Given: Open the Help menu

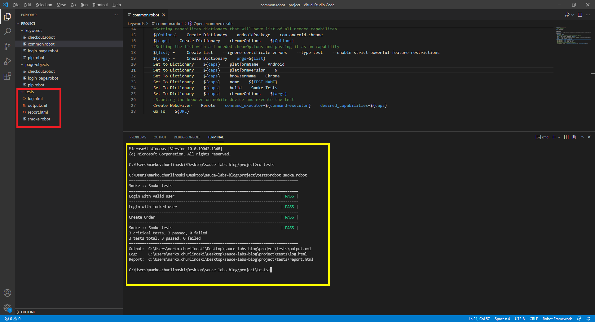Looking at the screenshot, I should point(117,5).
